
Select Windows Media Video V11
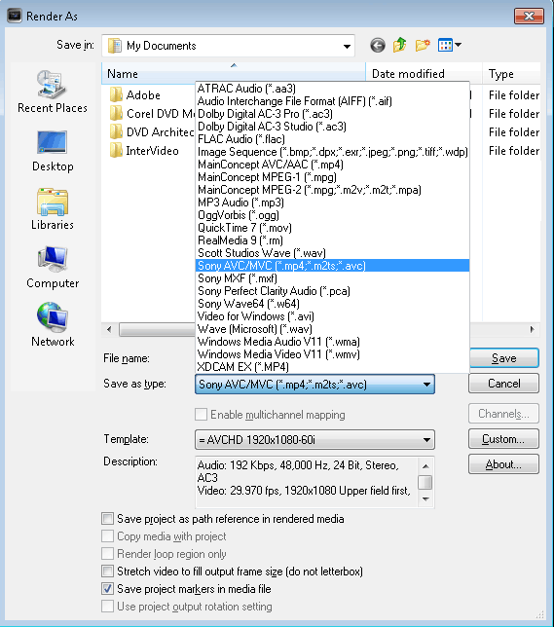coord(332,354)
